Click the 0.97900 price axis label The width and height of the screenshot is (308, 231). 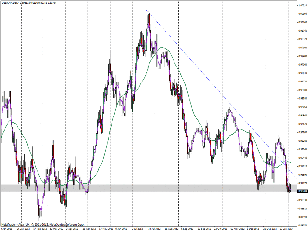click(302, 48)
